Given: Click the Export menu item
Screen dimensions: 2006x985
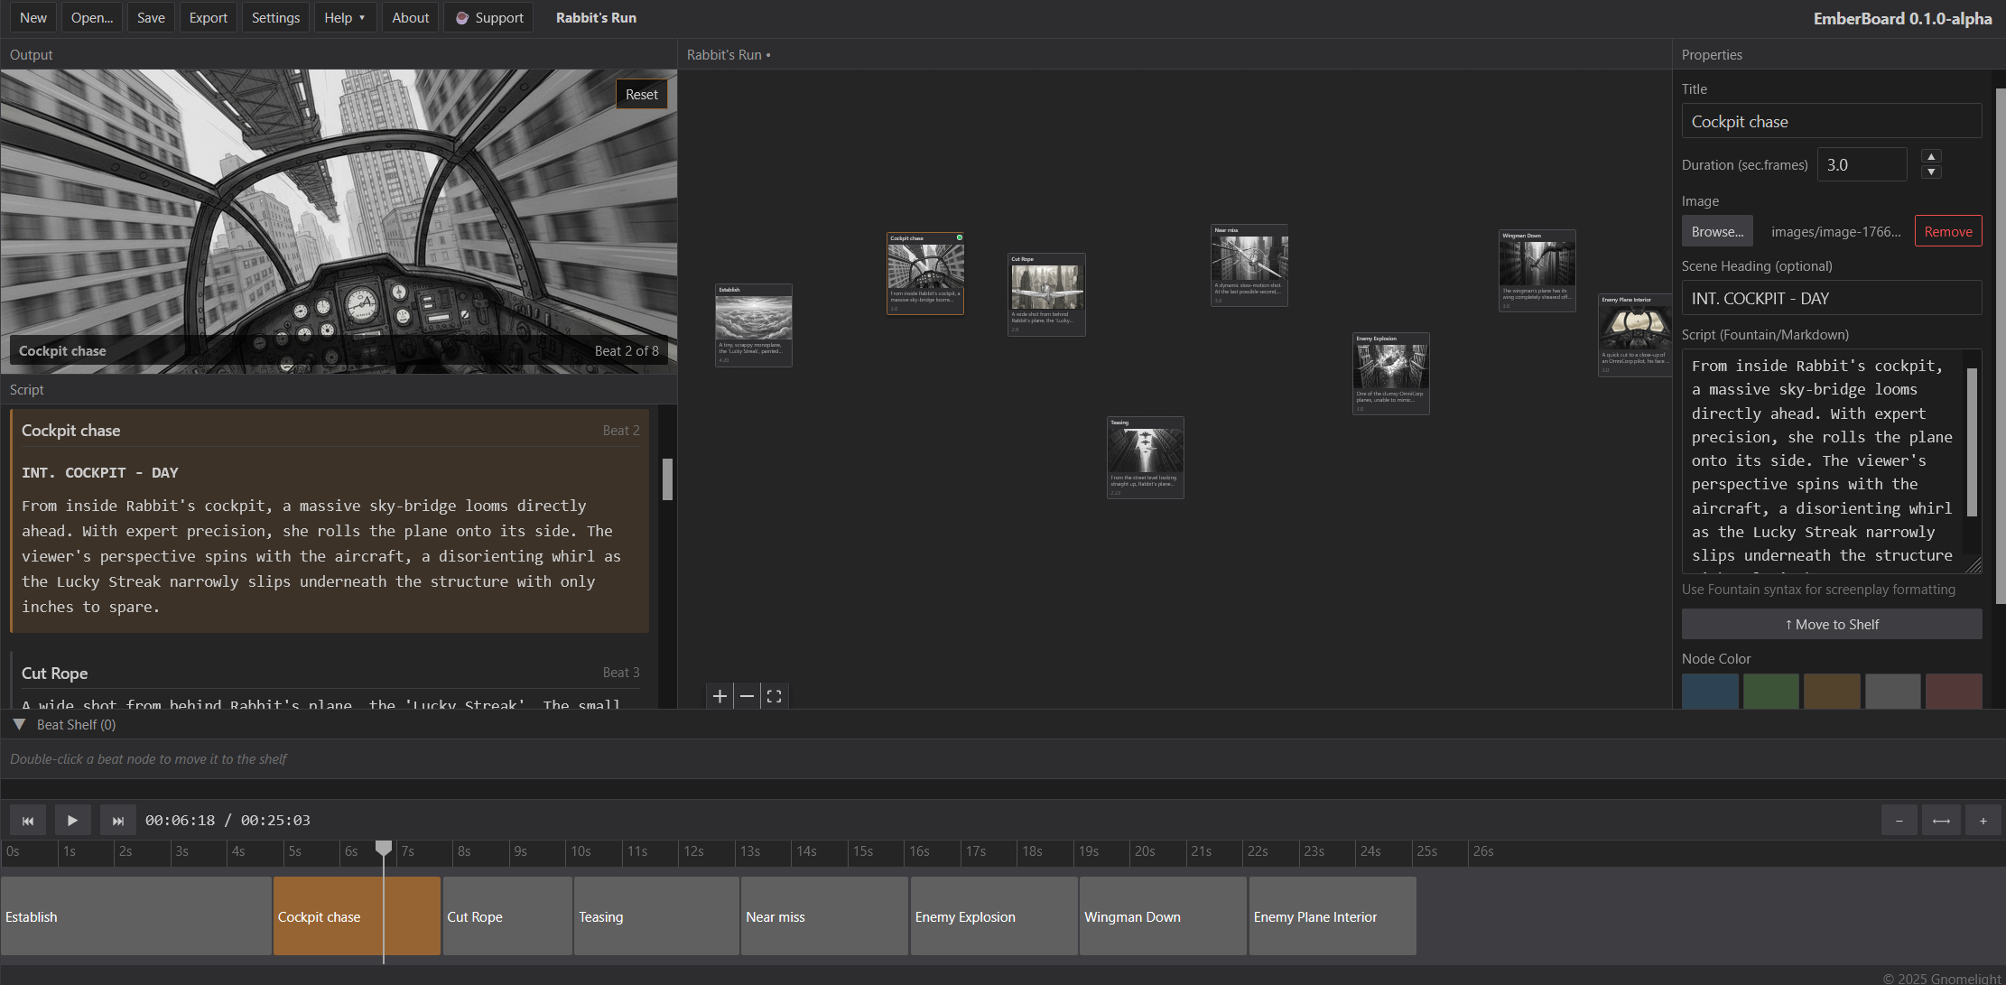Looking at the screenshot, I should tap(208, 17).
